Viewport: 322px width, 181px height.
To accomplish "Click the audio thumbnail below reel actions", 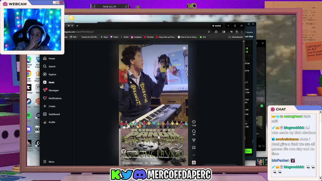I will click(194, 163).
